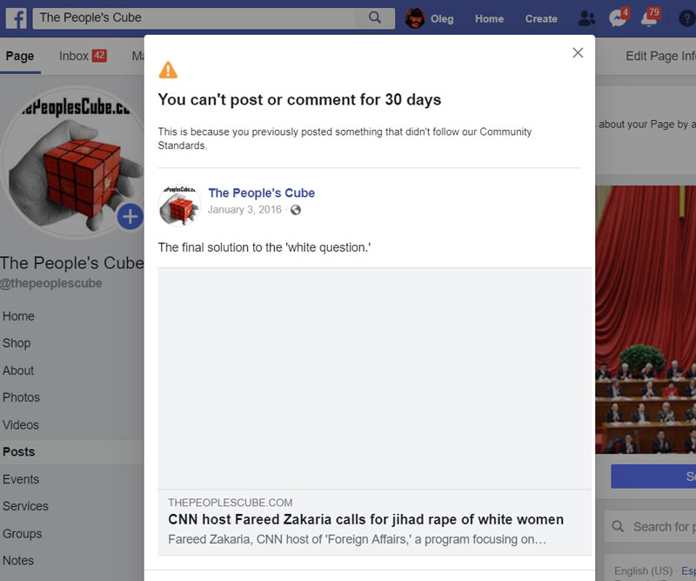Go to Events in the left sidebar
The width and height of the screenshot is (696, 581).
click(x=21, y=479)
